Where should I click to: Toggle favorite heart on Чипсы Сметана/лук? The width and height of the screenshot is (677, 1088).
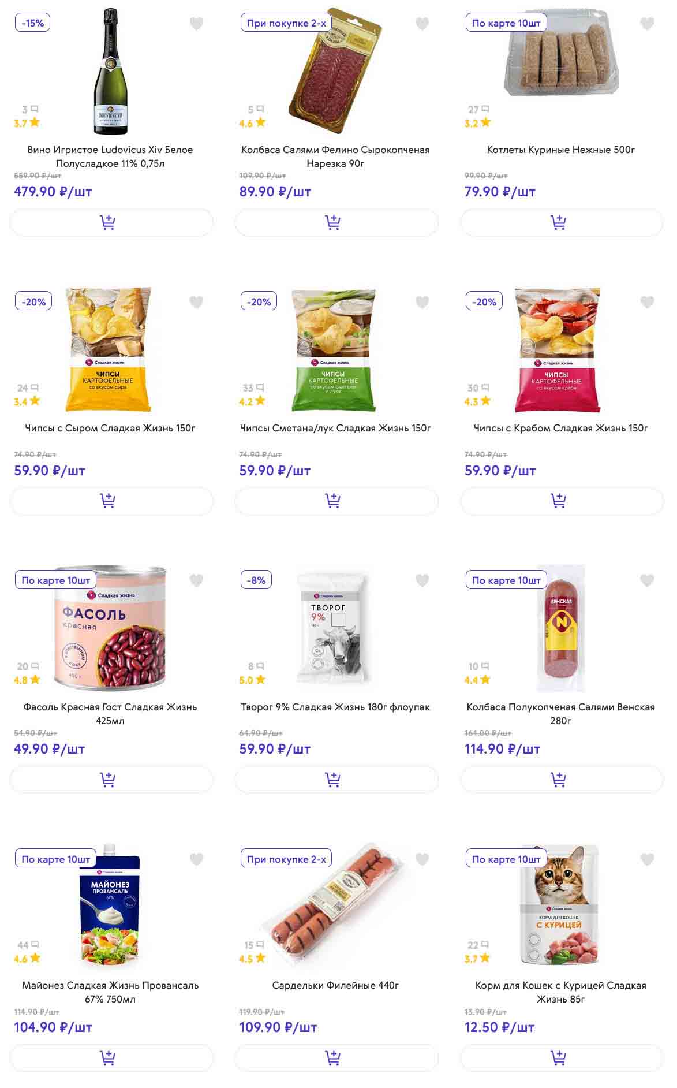pos(422,302)
